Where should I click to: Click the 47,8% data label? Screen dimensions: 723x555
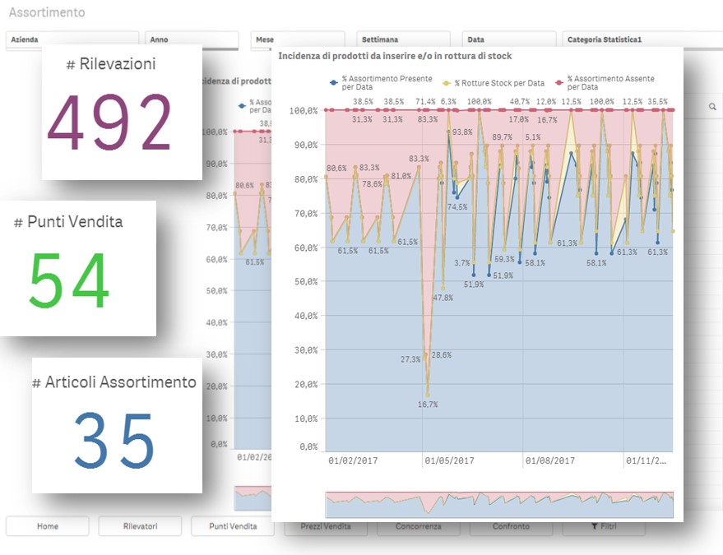coord(443,298)
